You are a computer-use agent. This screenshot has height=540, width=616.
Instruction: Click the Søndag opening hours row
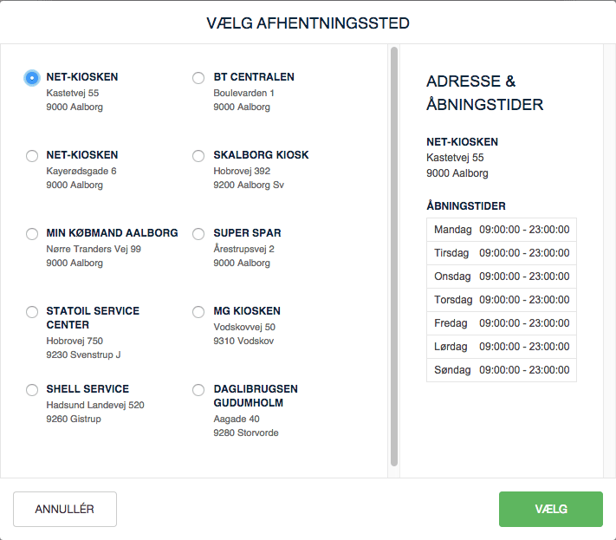point(501,370)
